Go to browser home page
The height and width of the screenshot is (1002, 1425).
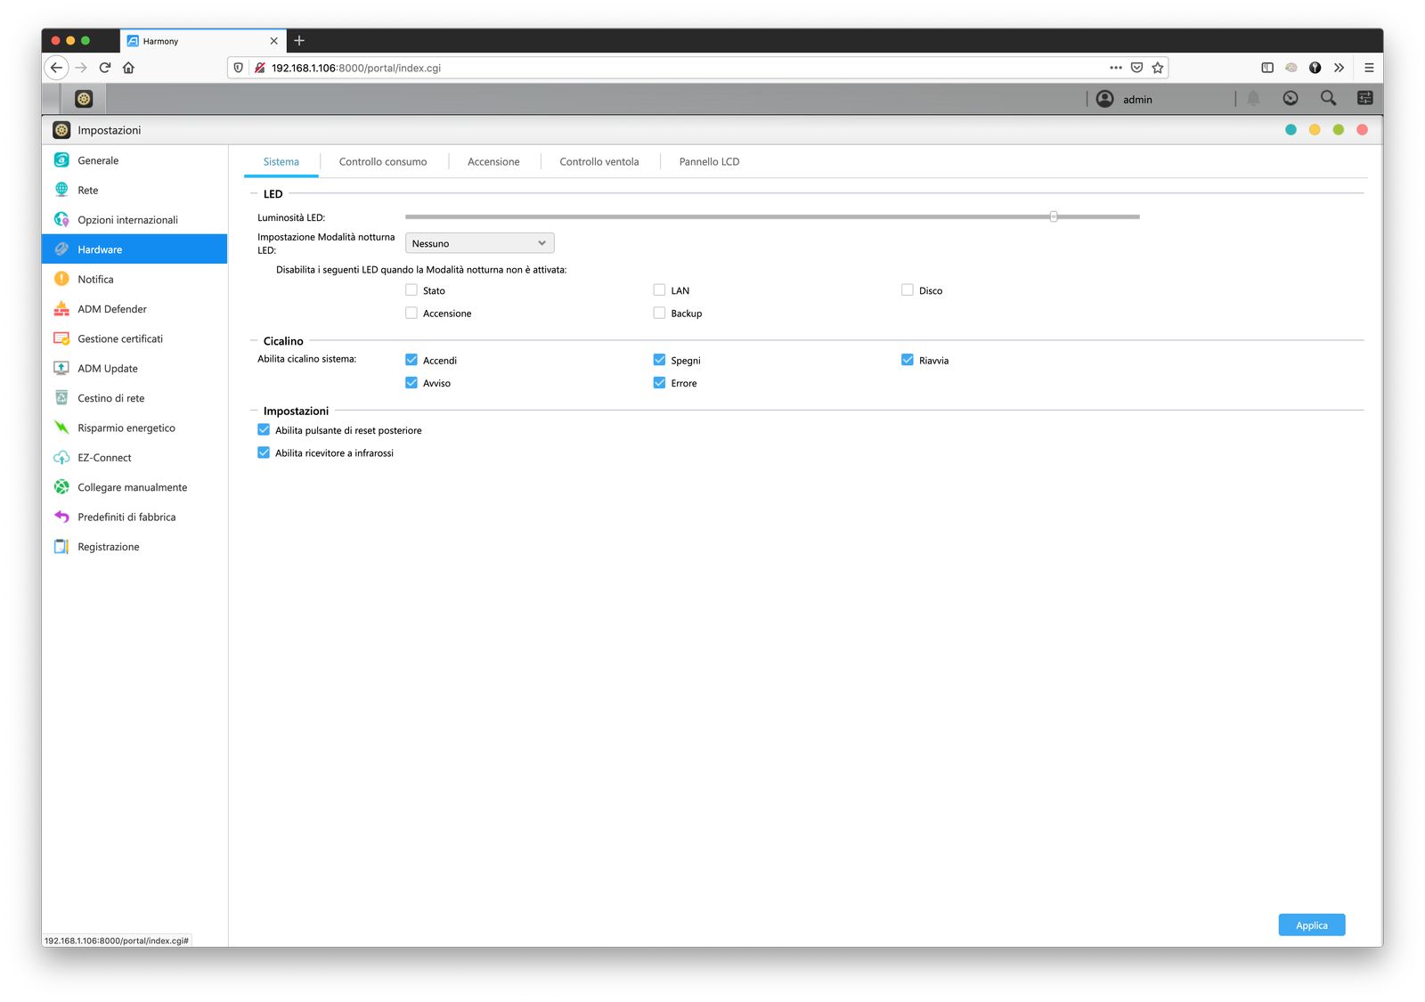[128, 68]
